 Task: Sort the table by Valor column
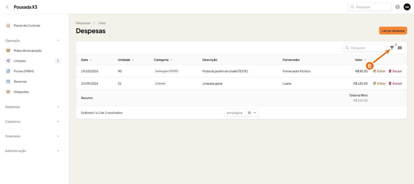[361, 60]
